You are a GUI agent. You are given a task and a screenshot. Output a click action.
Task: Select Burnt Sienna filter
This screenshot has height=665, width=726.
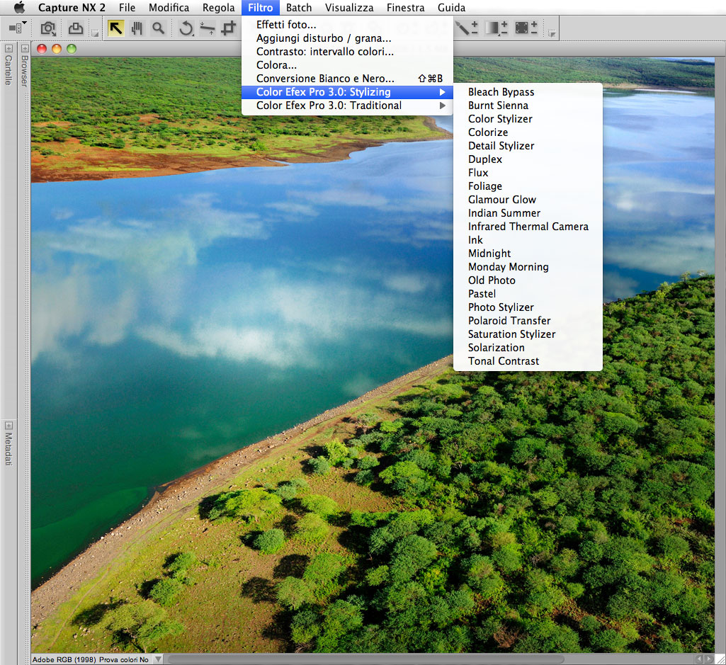click(x=528, y=106)
